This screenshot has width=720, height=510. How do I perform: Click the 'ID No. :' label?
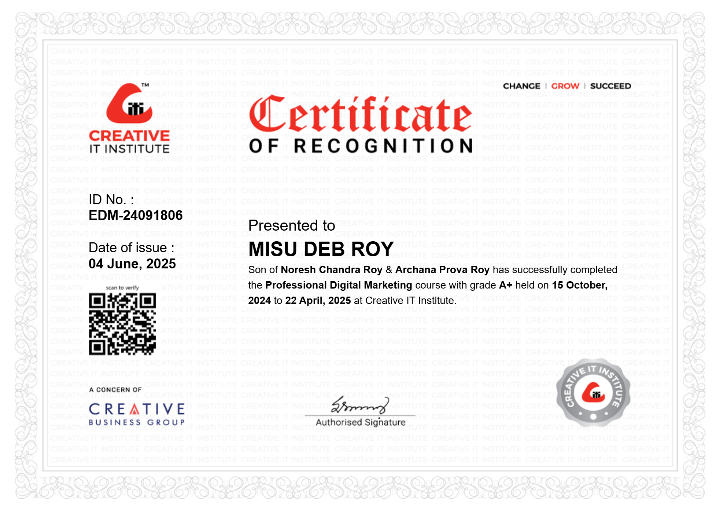(111, 200)
